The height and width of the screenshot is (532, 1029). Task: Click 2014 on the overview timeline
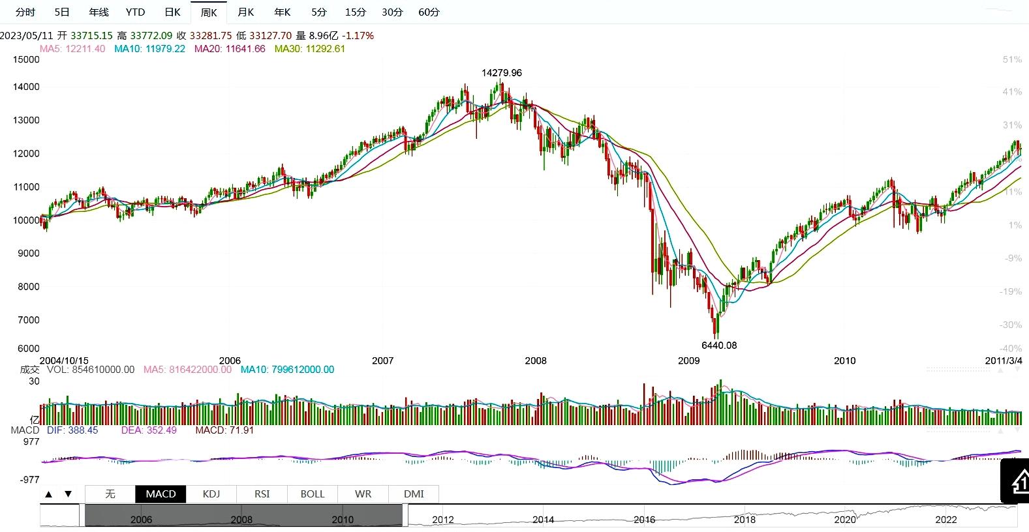click(544, 520)
